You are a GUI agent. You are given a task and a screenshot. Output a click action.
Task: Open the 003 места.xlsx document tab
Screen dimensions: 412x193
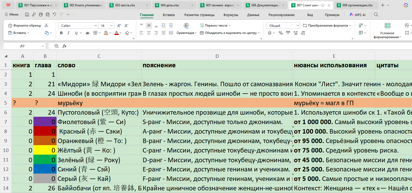coord(129,5)
